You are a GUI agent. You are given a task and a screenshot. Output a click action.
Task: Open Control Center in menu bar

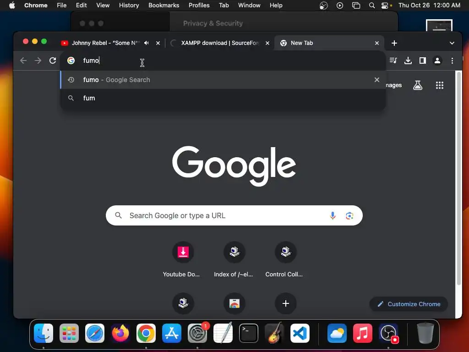[x=385, y=5]
